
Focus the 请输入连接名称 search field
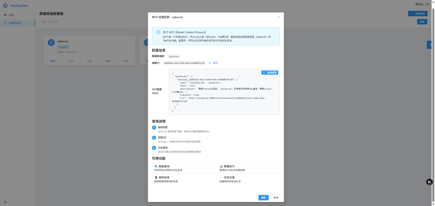click(84, 22)
